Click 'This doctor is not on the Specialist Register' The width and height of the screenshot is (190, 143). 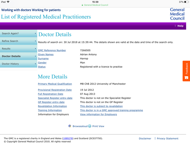click(105, 98)
